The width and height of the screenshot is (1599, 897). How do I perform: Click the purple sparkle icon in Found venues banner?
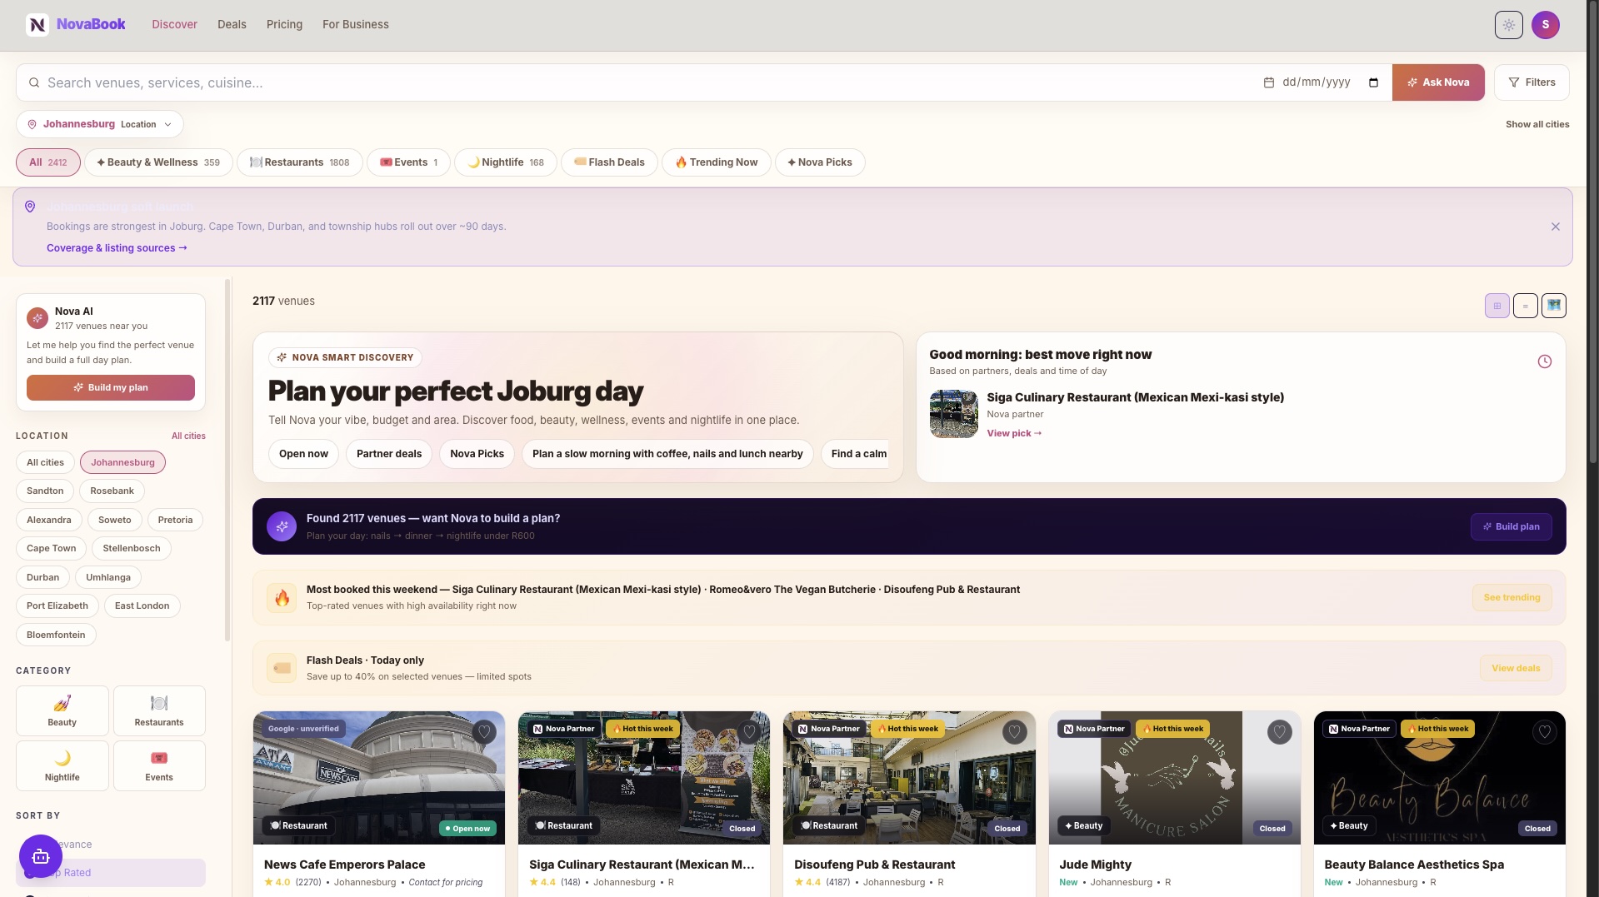coord(282,526)
